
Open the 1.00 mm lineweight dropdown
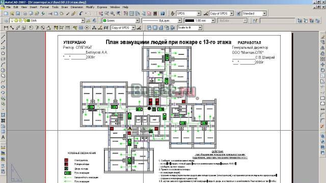213,20
